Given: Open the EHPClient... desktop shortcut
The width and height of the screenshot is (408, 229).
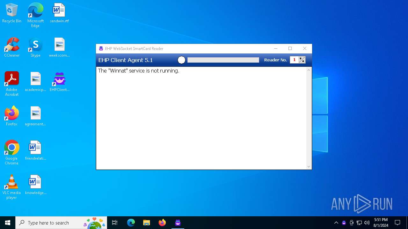Looking at the screenshot, I should pyautogui.click(x=59, y=82).
